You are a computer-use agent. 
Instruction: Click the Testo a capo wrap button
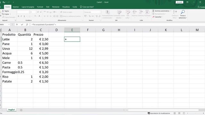(66, 12)
